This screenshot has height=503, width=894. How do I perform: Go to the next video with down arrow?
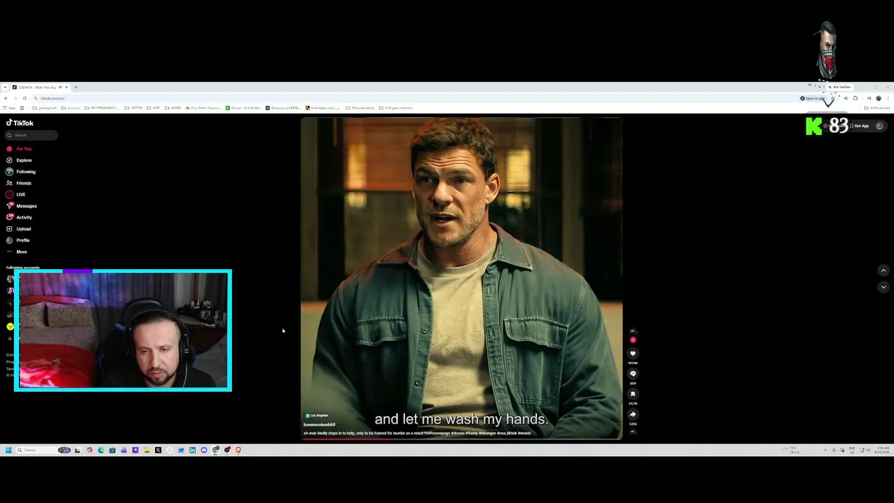(x=883, y=287)
